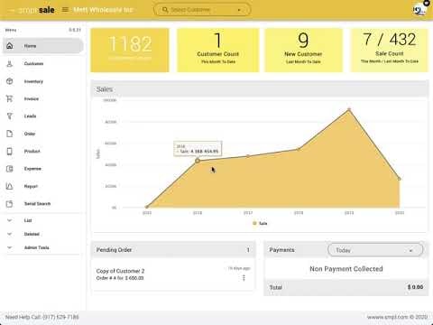Open the Inventory menu item
The image size is (433, 325).
pyautogui.click(x=42, y=81)
